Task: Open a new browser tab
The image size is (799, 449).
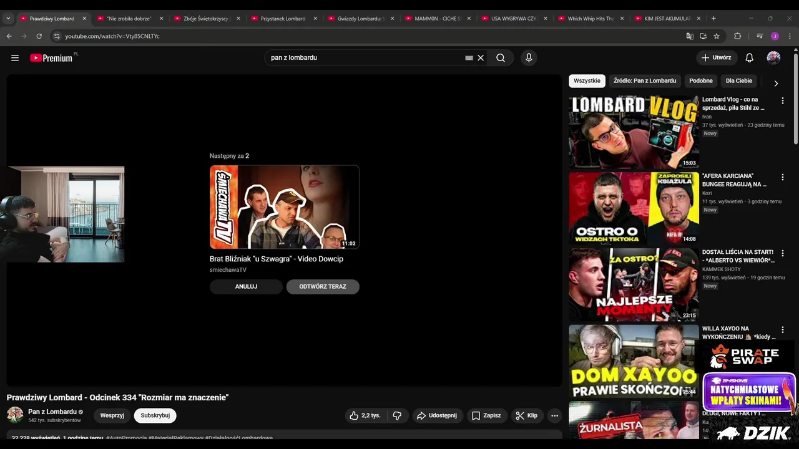Action: [713, 18]
